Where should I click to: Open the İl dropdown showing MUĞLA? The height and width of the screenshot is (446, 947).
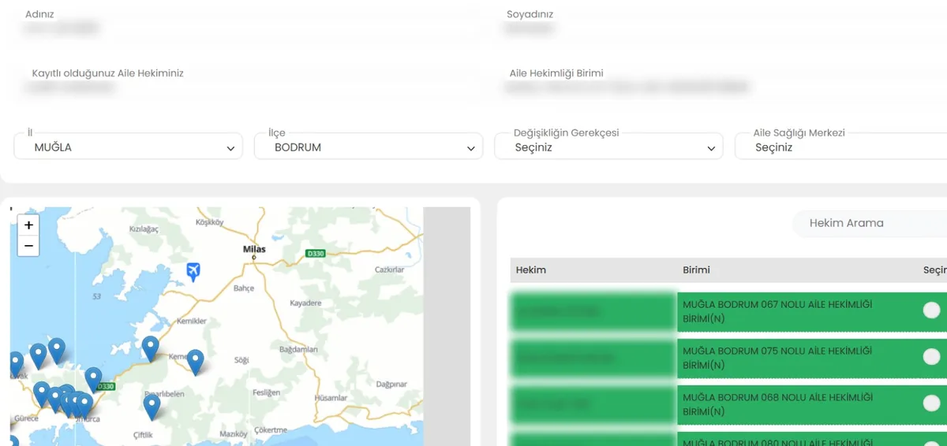point(128,147)
